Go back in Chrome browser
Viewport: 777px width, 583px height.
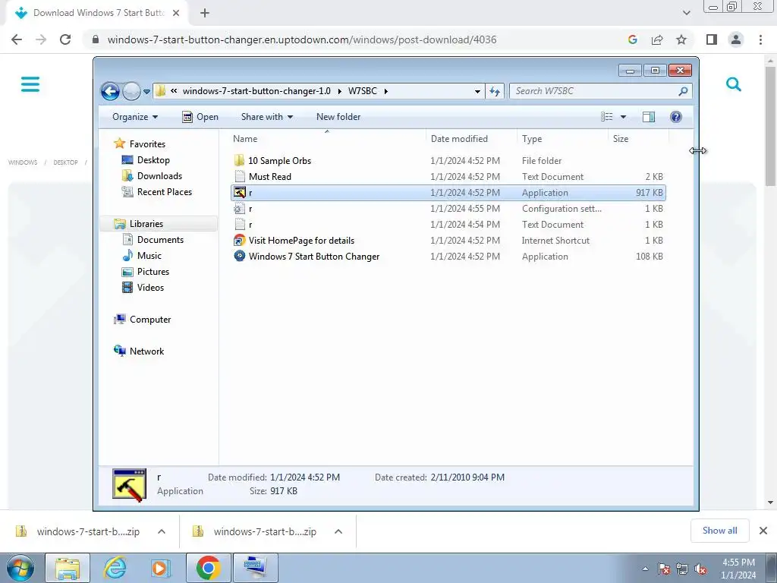click(x=17, y=39)
